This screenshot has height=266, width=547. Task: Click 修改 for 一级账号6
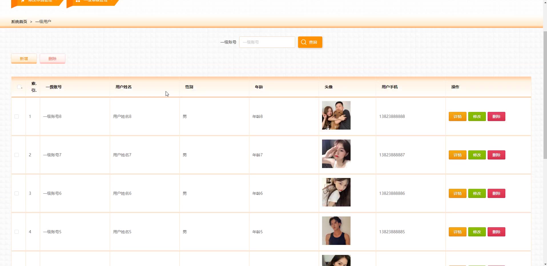point(477,193)
